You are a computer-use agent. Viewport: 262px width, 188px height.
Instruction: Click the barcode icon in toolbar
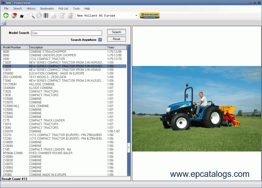tap(46, 16)
